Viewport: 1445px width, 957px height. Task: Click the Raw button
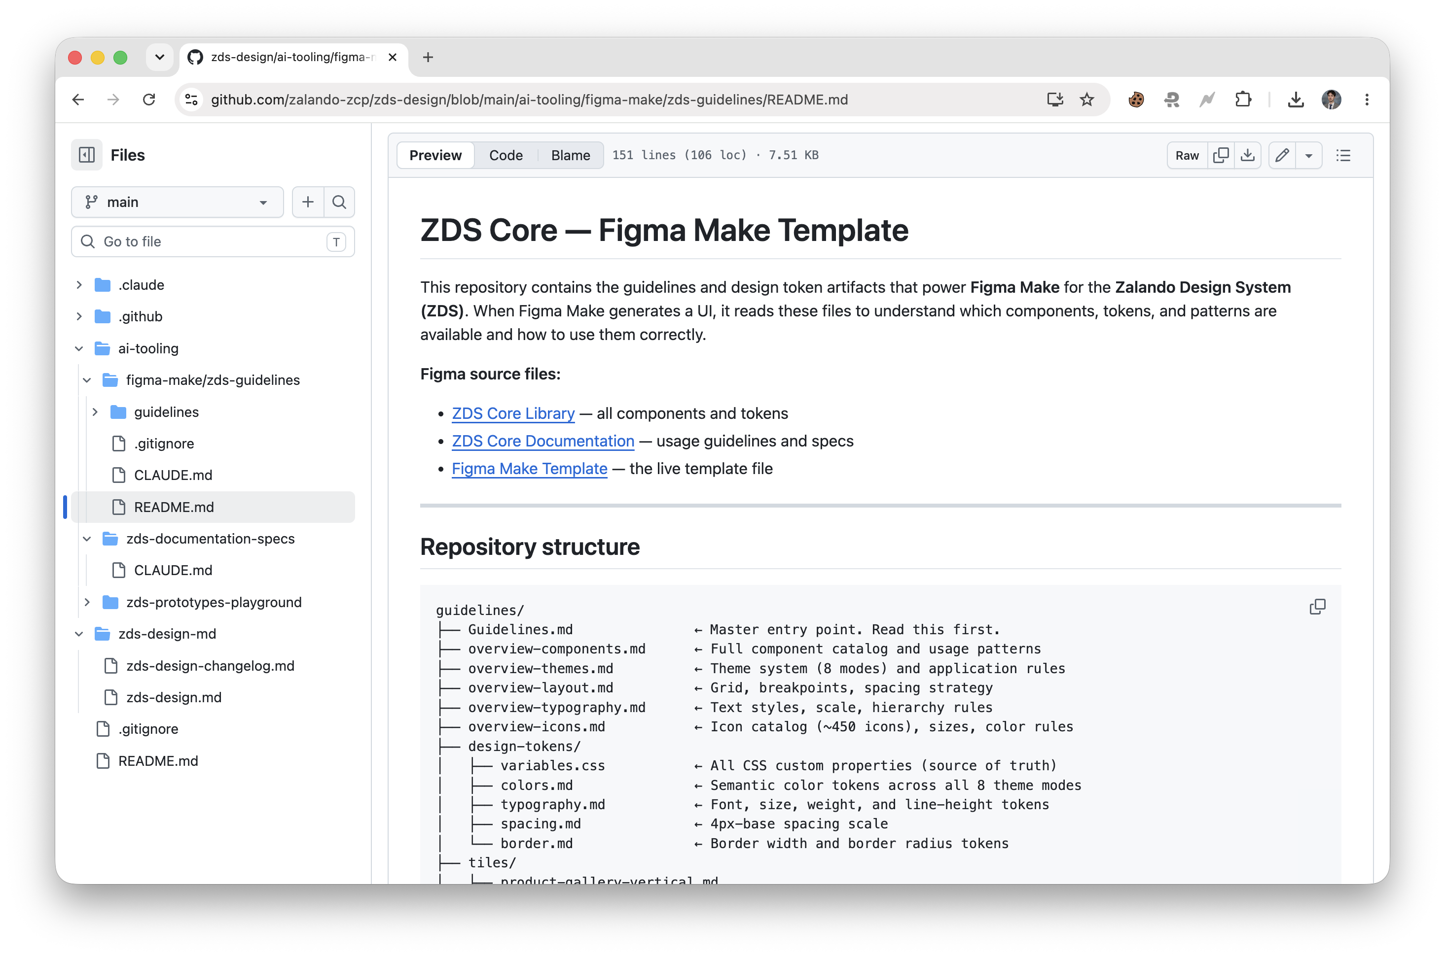tap(1187, 155)
